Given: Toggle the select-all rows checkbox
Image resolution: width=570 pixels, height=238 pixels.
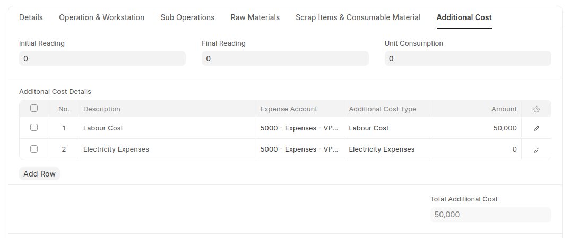Looking at the screenshot, I should click(x=34, y=108).
